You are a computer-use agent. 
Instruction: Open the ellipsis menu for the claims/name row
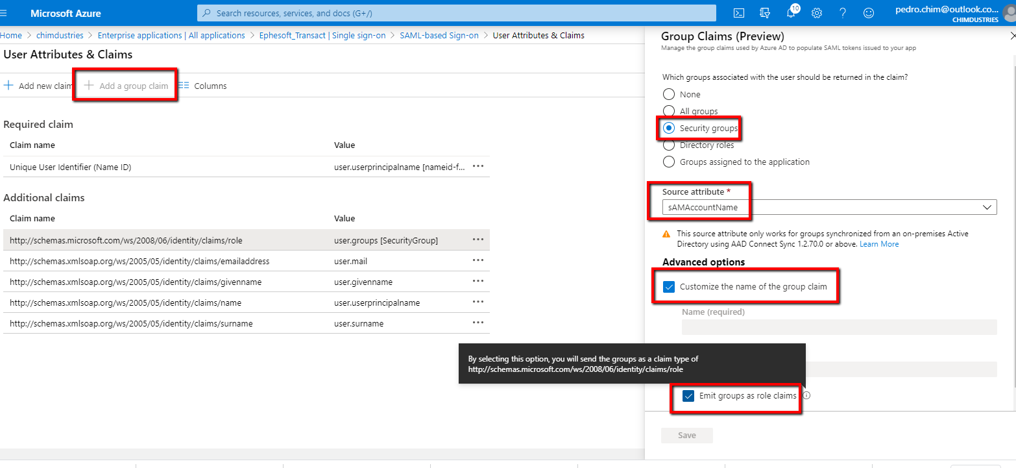click(478, 302)
